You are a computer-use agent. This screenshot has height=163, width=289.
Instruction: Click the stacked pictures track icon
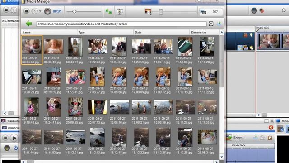pos(246,48)
